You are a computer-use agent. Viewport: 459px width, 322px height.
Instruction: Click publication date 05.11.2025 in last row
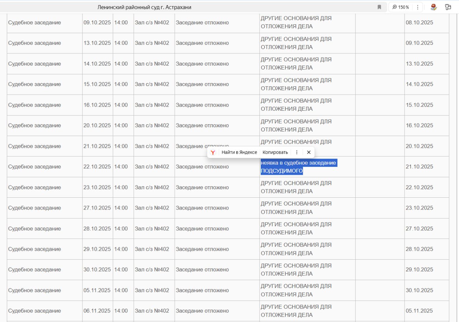419,311
